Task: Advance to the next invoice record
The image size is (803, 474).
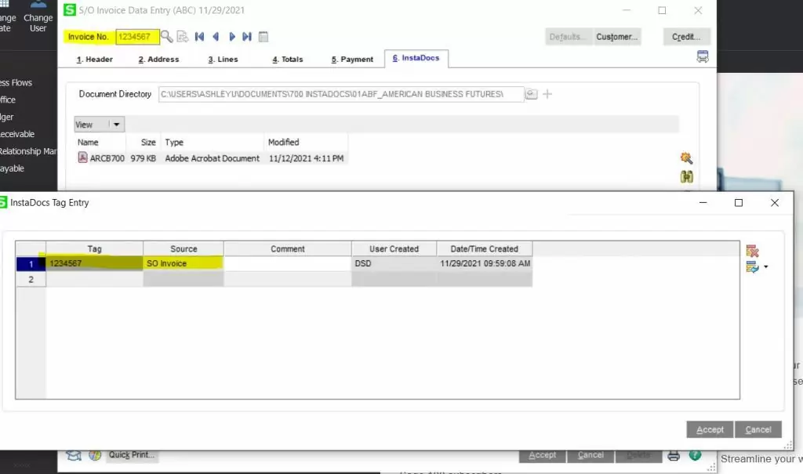Action: tap(232, 36)
